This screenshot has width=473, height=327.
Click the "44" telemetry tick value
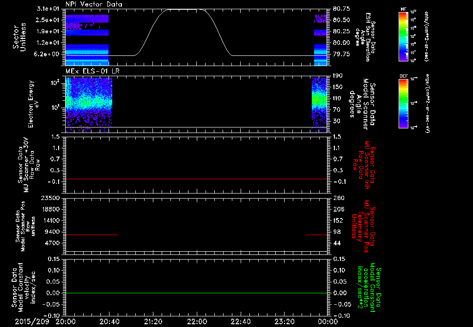click(336, 243)
